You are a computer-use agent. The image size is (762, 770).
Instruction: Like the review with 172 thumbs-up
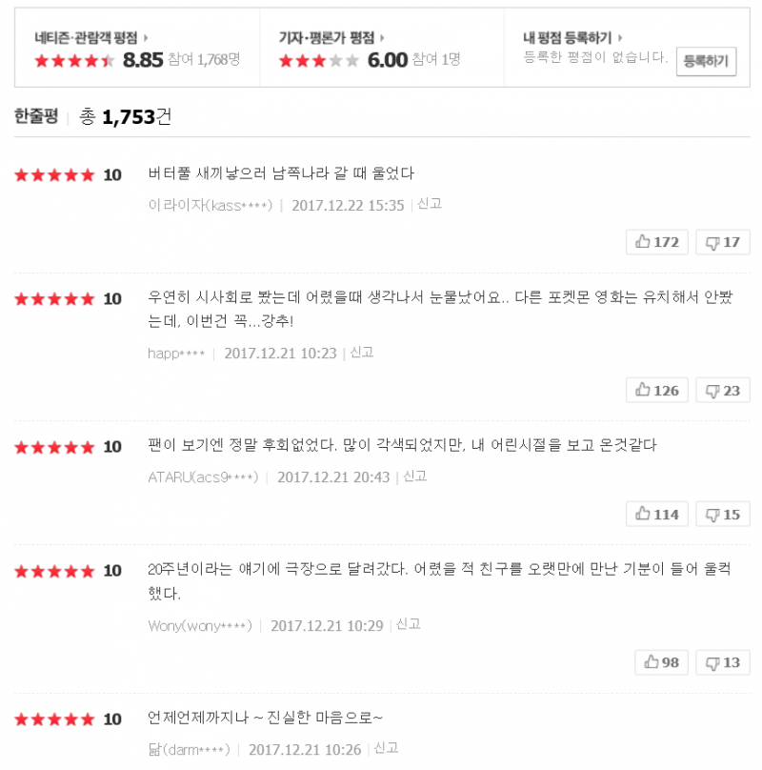point(657,242)
